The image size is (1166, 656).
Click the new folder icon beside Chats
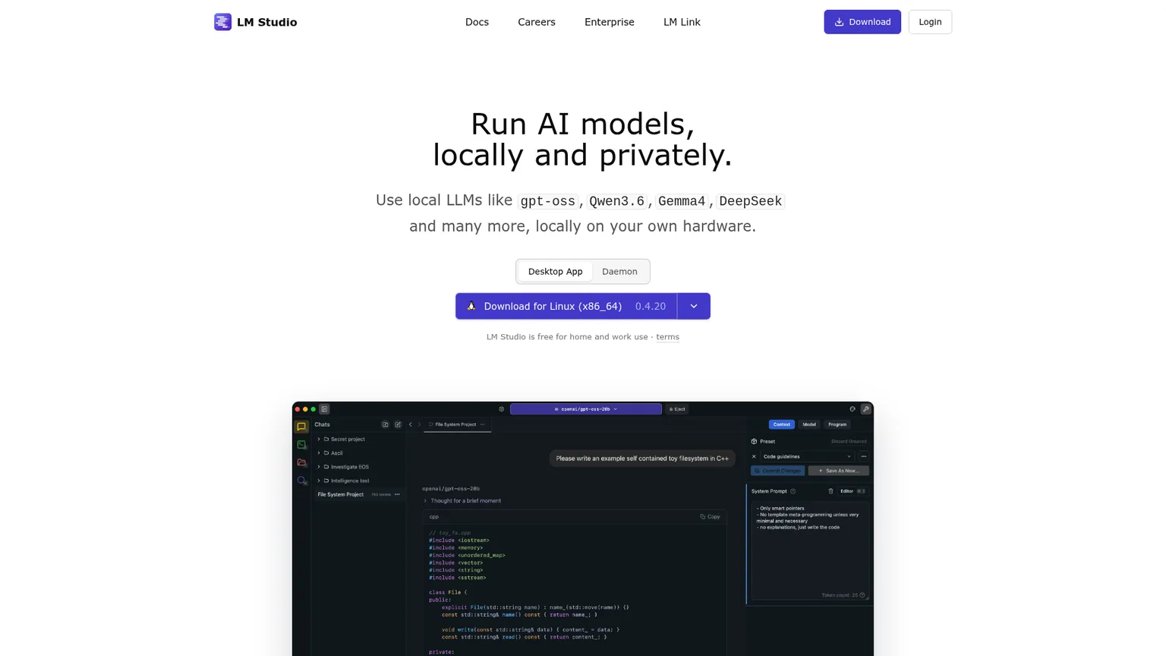click(x=385, y=424)
